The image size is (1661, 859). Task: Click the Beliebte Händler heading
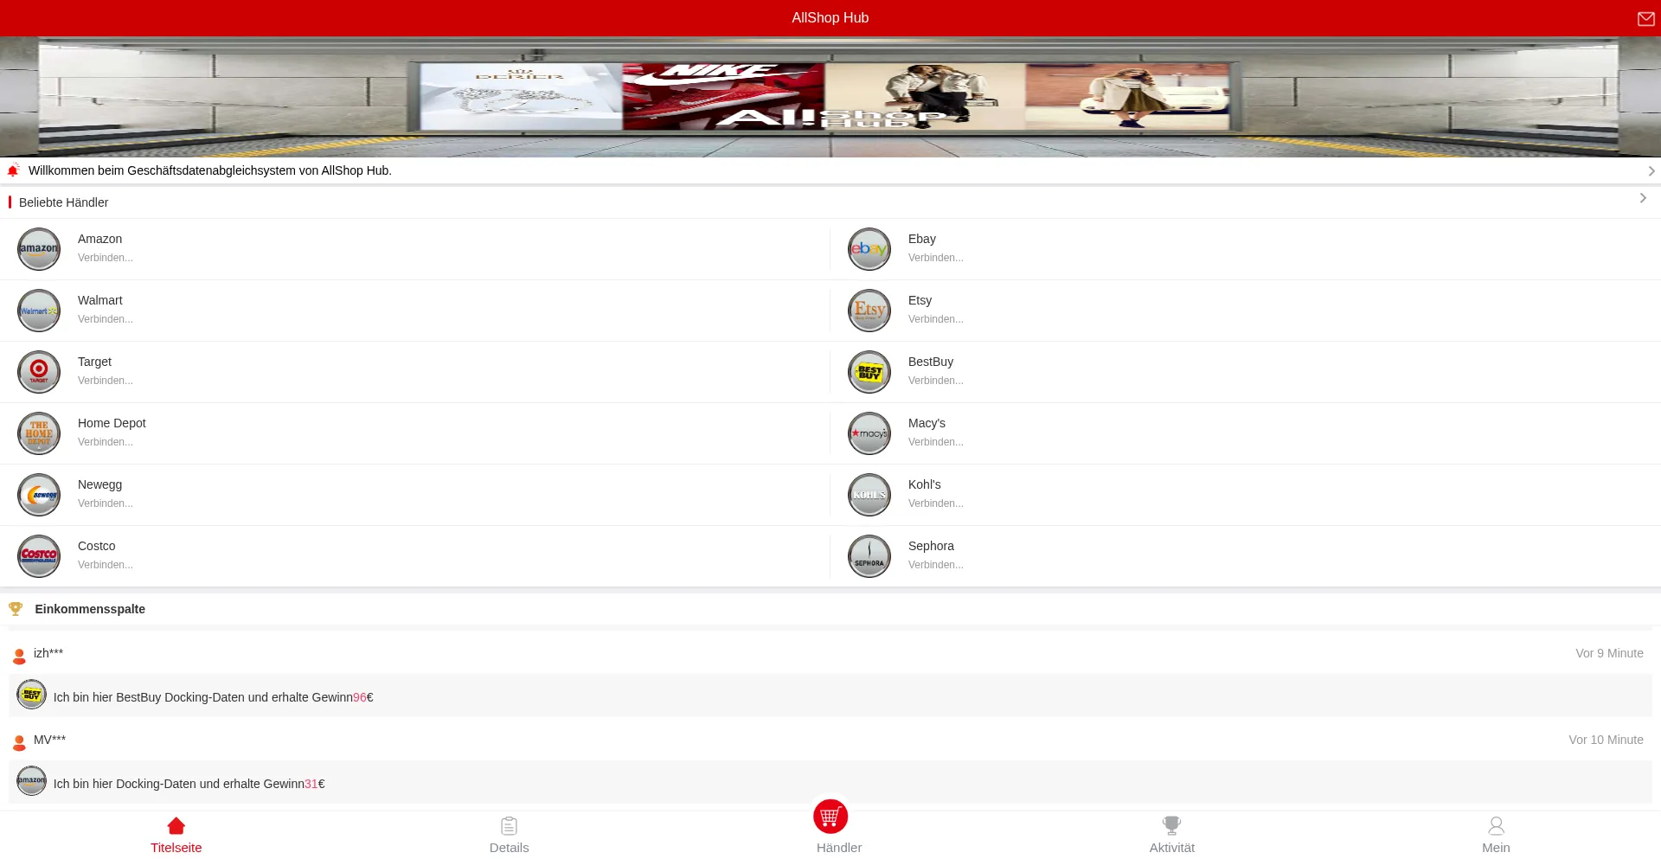pyautogui.click(x=64, y=202)
